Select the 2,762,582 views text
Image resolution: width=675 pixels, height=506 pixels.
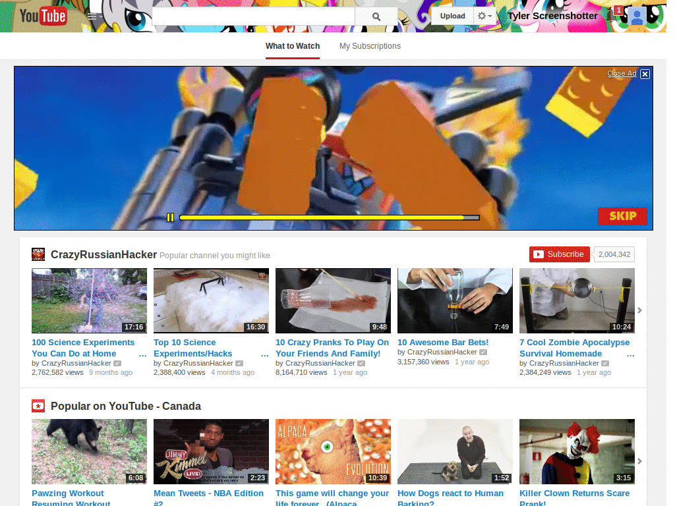[57, 373]
